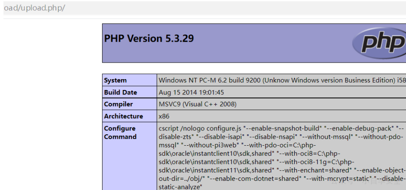Click the Architecture row label
406x190 pixels.
[x=124, y=116]
